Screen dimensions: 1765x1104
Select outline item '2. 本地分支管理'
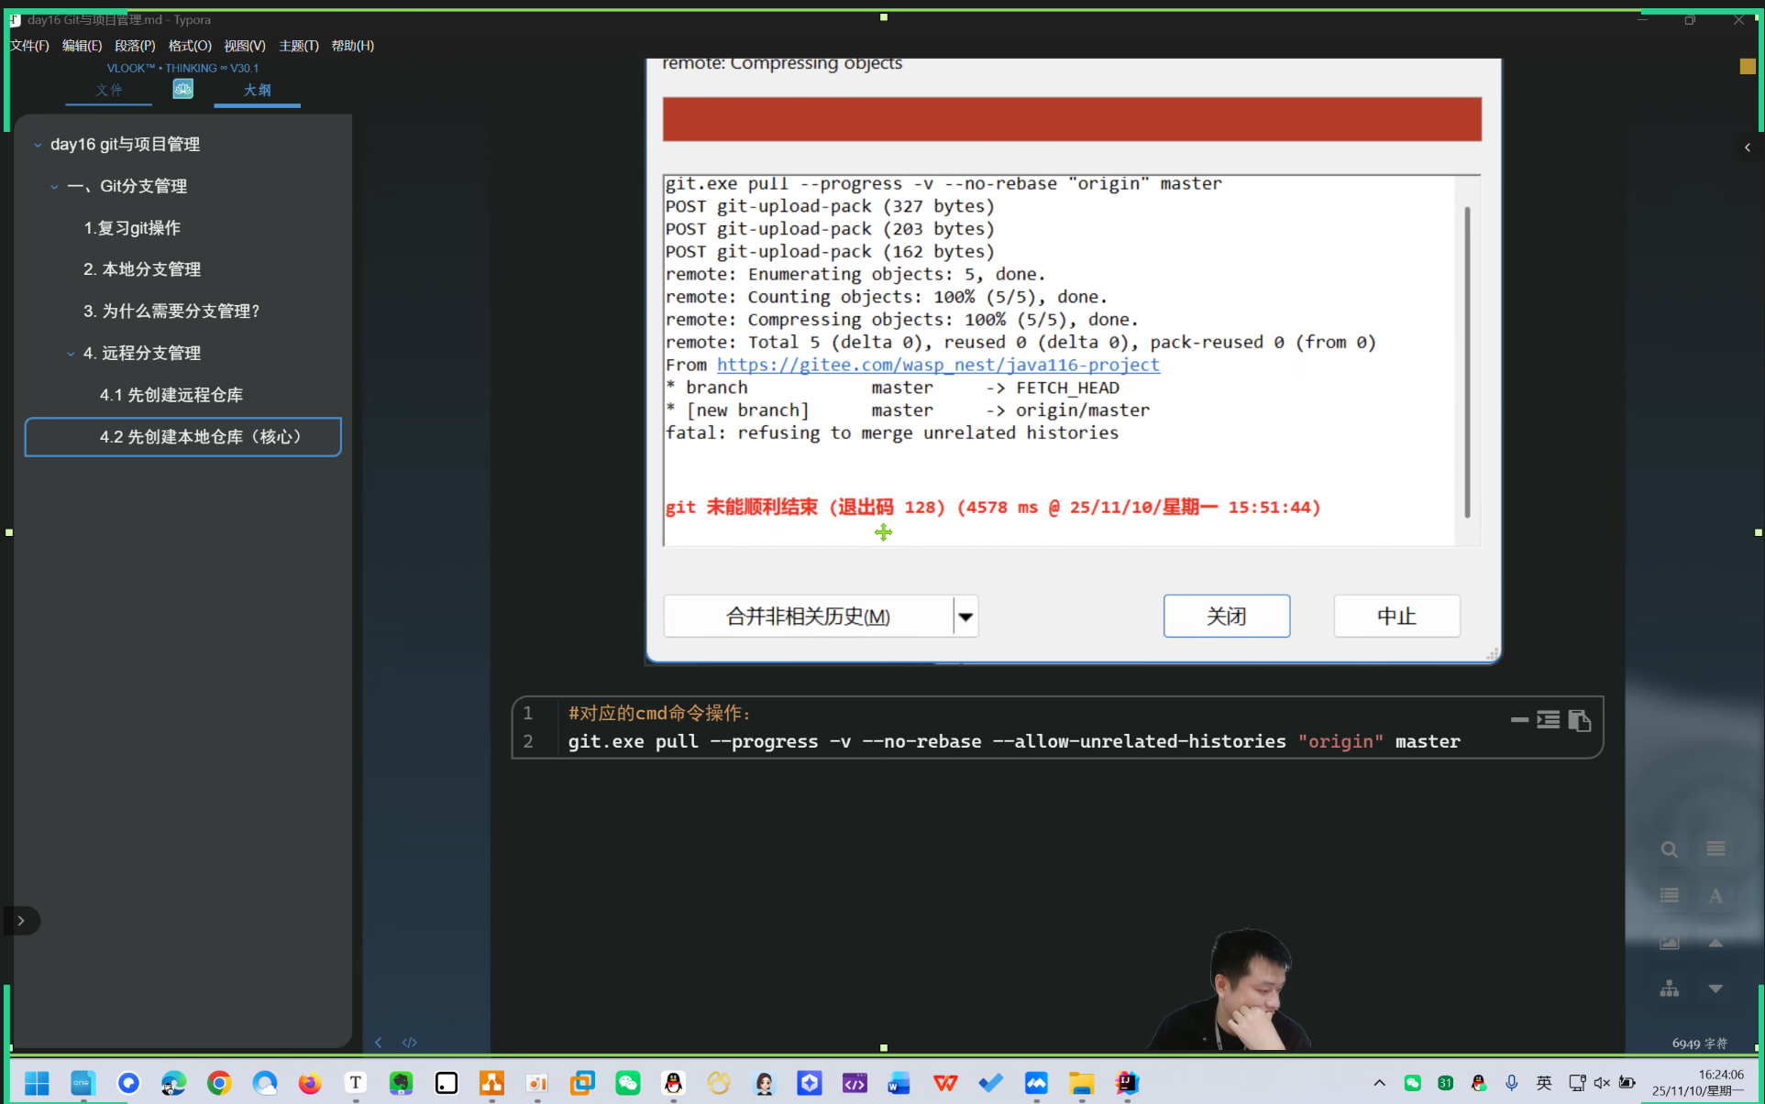click(x=142, y=269)
